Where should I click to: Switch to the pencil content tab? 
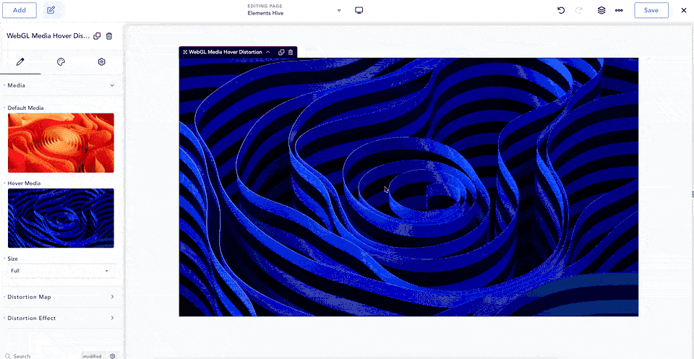pos(20,62)
